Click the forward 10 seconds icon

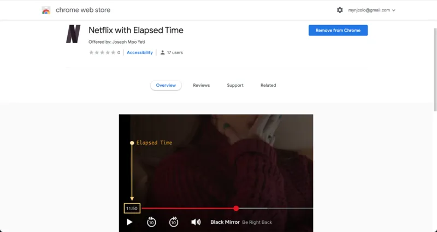(174, 222)
